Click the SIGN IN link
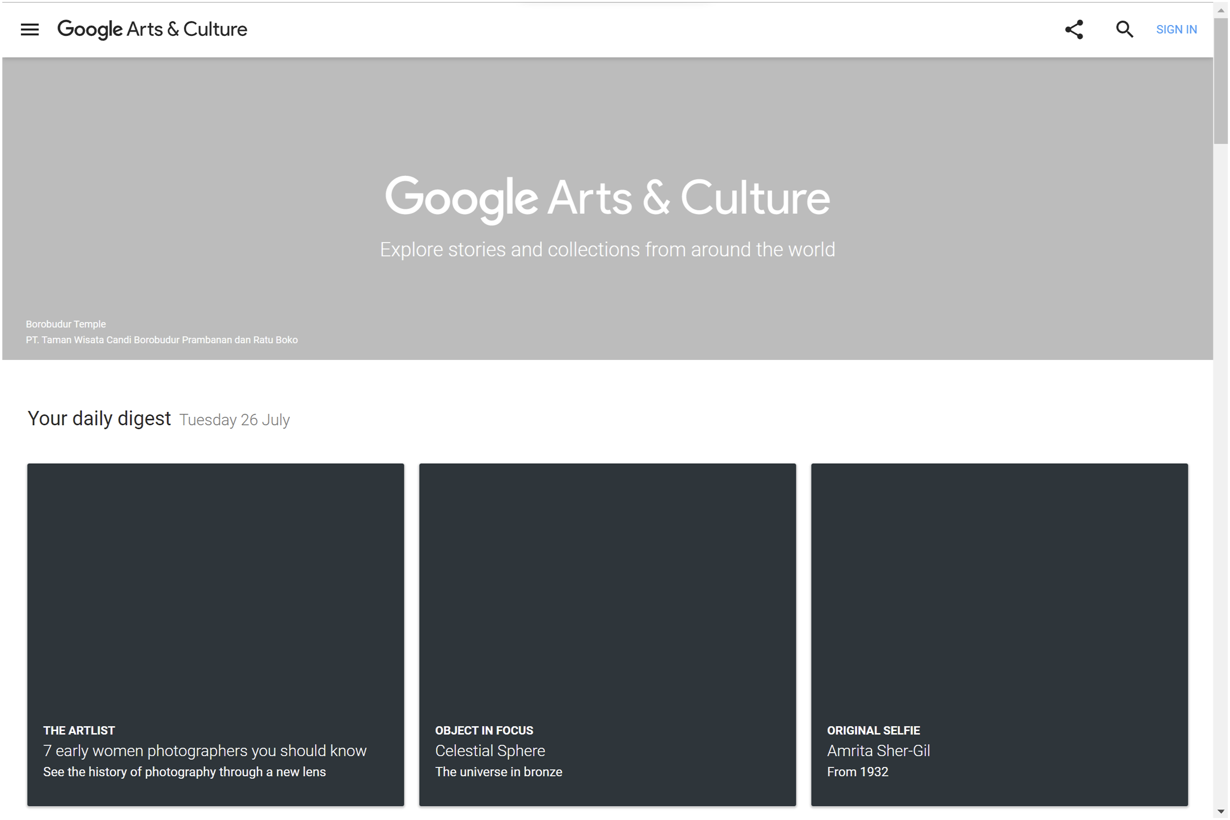 1177,30
